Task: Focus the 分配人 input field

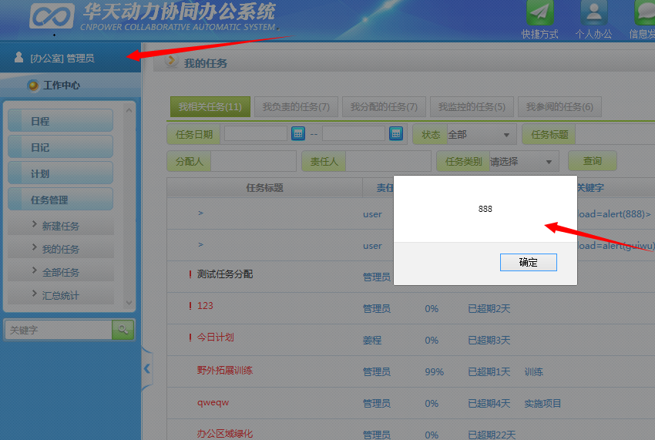Action: pyautogui.click(x=254, y=161)
